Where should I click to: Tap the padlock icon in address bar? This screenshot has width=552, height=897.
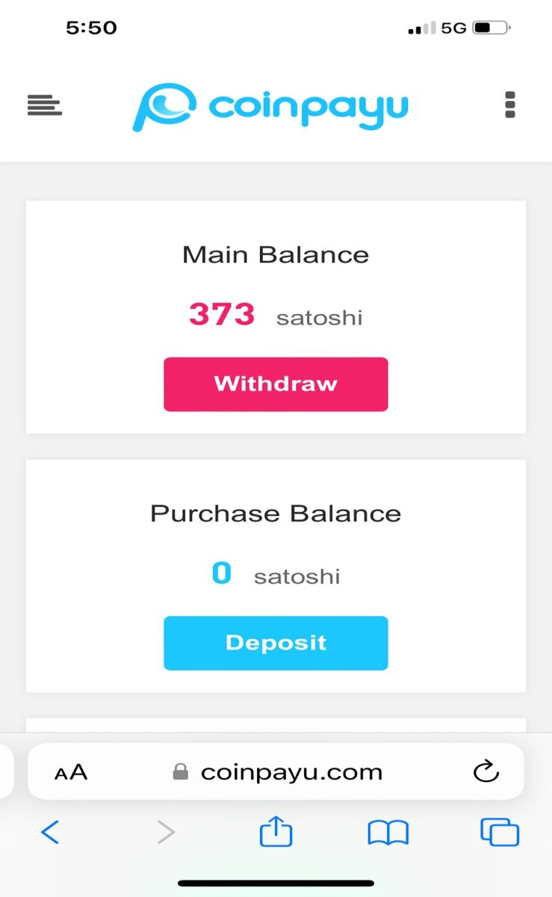[x=180, y=771]
